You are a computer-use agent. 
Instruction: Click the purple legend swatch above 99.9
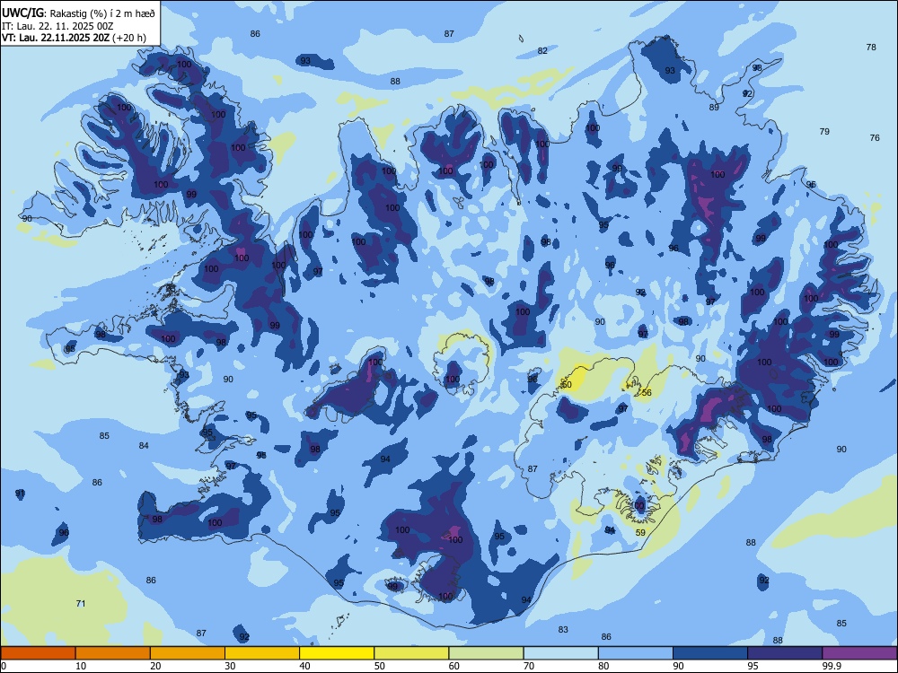[859, 653]
